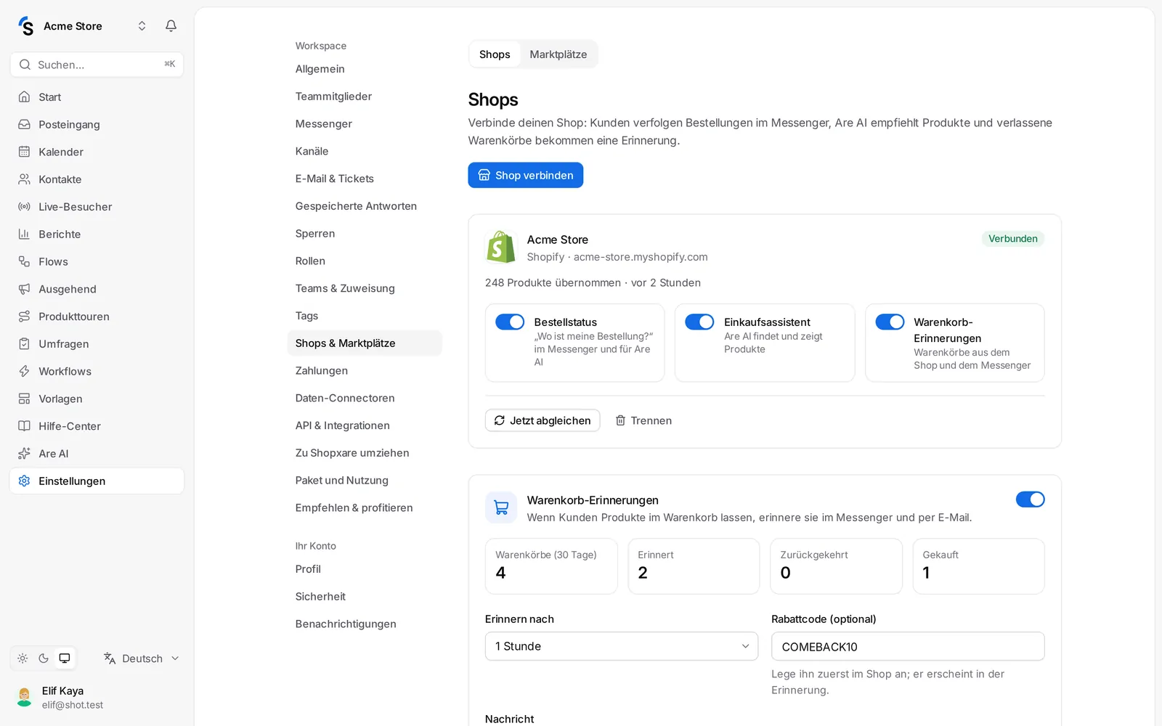The height and width of the screenshot is (726, 1162).
Task: Open the notifications bell
Action: [171, 26]
